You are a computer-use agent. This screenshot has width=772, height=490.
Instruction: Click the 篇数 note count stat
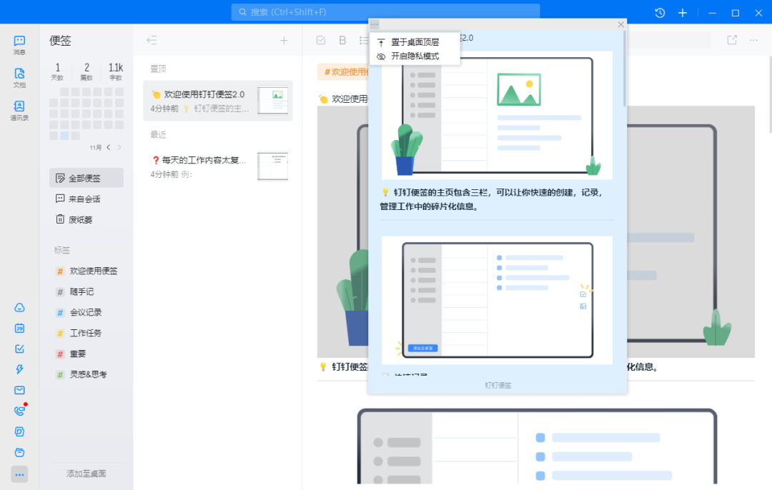[x=86, y=71]
